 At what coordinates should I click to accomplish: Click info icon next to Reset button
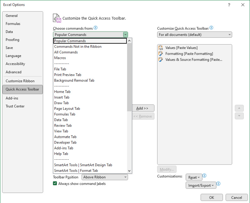click(x=204, y=176)
